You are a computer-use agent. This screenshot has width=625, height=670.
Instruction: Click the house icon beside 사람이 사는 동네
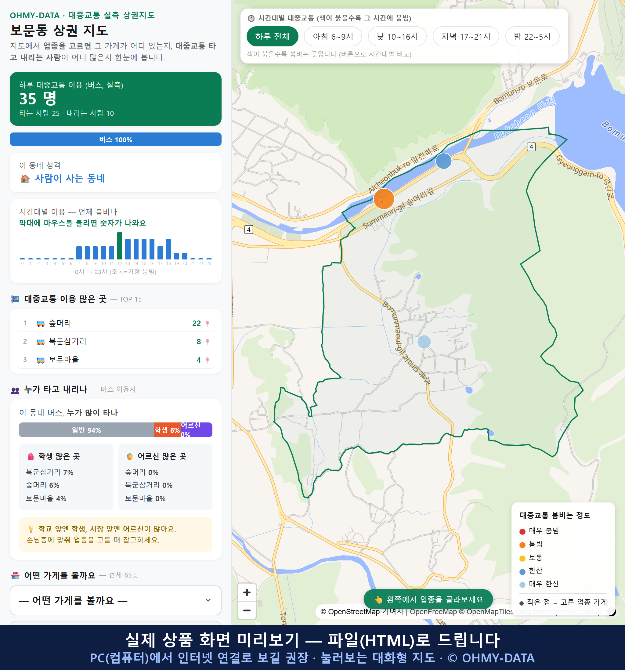(x=25, y=179)
